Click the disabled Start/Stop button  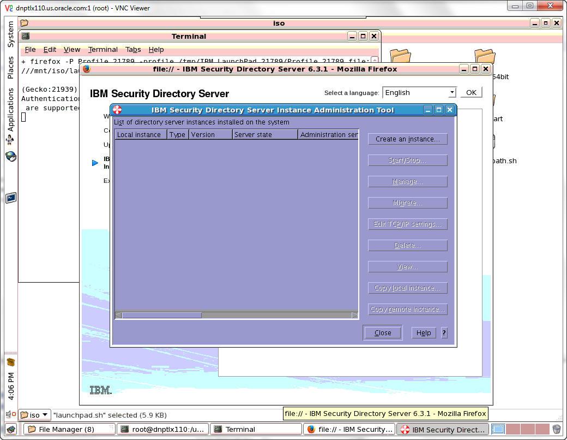tap(408, 160)
